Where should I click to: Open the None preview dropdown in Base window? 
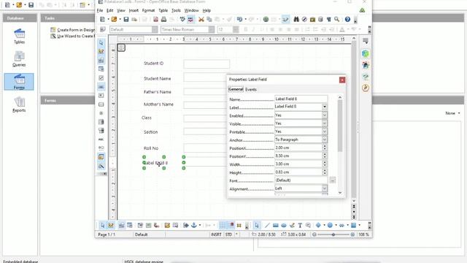tap(452, 113)
